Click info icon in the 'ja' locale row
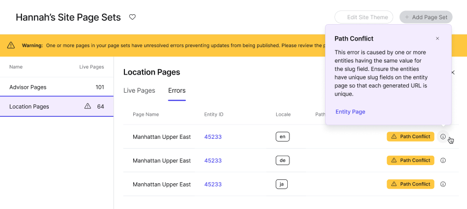 [x=443, y=184]
